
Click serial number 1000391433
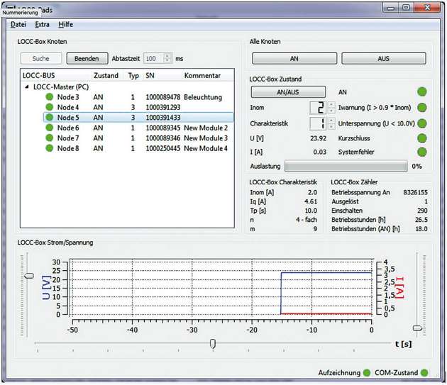tap(163, 118)
